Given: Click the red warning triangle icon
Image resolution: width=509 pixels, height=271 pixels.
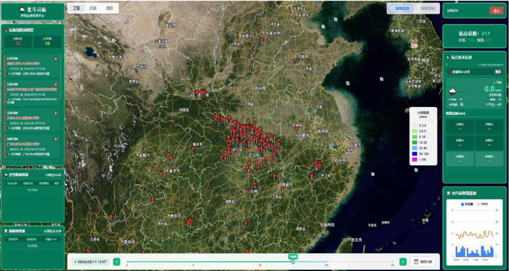Looking at the screenshot, I should [6, 30].
